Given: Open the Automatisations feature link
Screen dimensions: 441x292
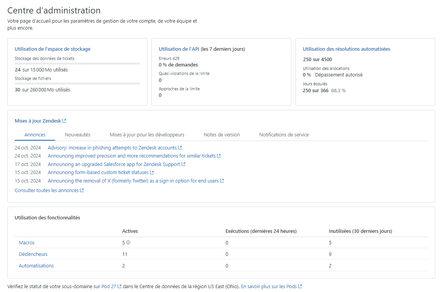Looking at the screenshot, I should (x=36, y=265).
